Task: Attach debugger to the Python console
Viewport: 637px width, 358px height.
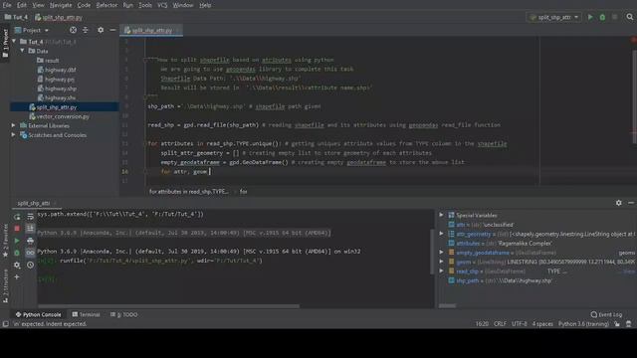Action: click(x=17, y=253)
